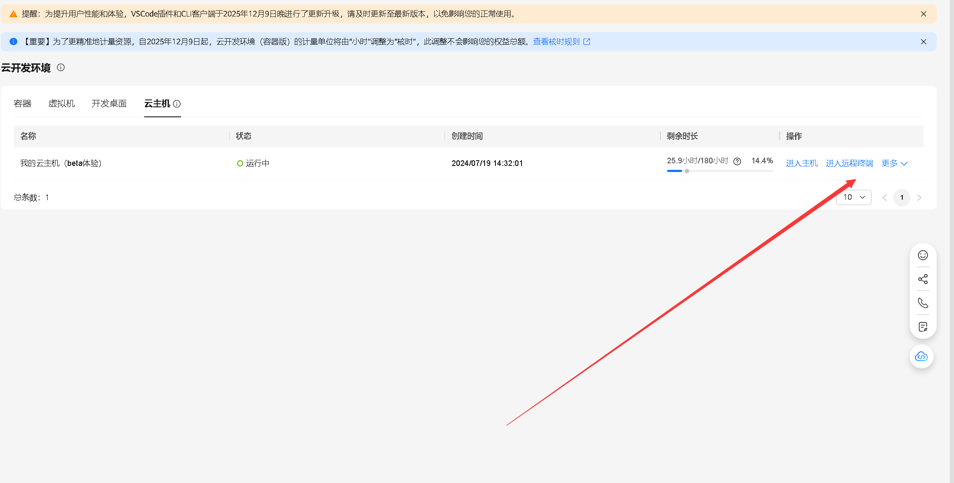
Task: Click the 进入远程终端 link
Action: pyautogui.click(x=849, y=163)
